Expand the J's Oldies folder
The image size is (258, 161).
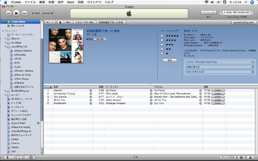pos(5,43)
